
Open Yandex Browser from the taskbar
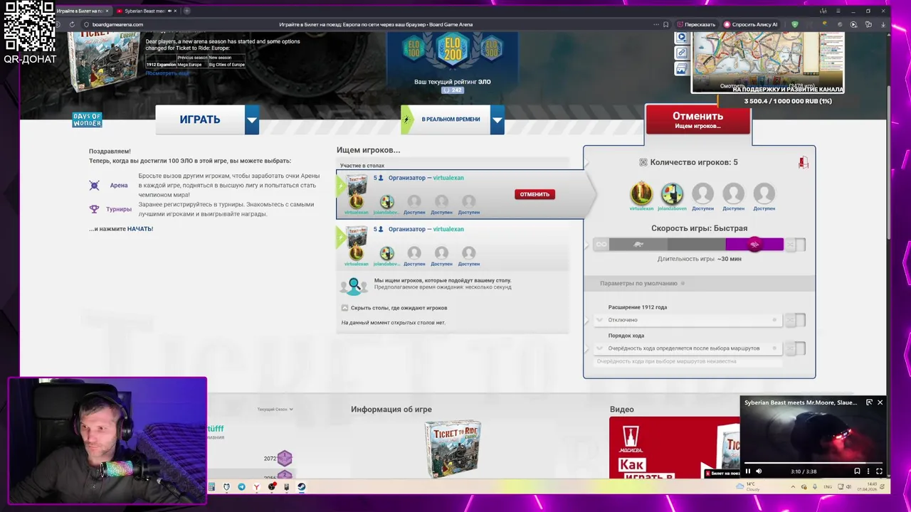pos(256,487)
